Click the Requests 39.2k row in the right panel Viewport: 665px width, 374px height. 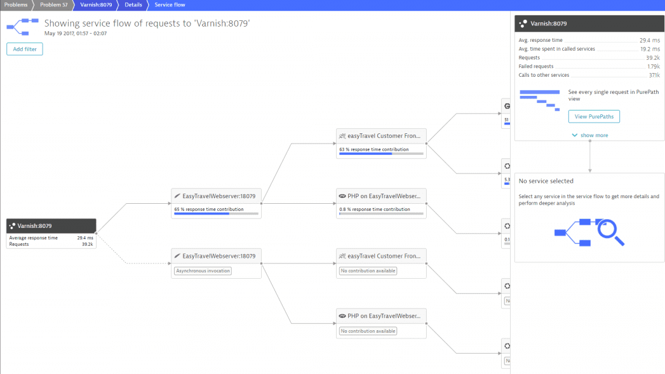click(589, 58)
